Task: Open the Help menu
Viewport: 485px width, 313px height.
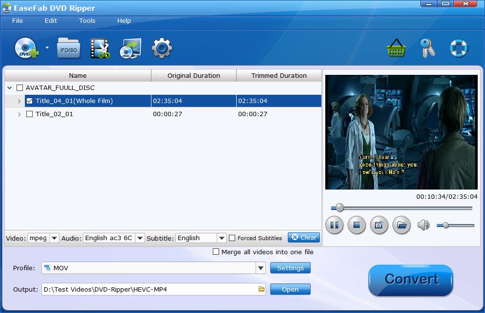Action: pyautogui.click(x=124, y=21)
